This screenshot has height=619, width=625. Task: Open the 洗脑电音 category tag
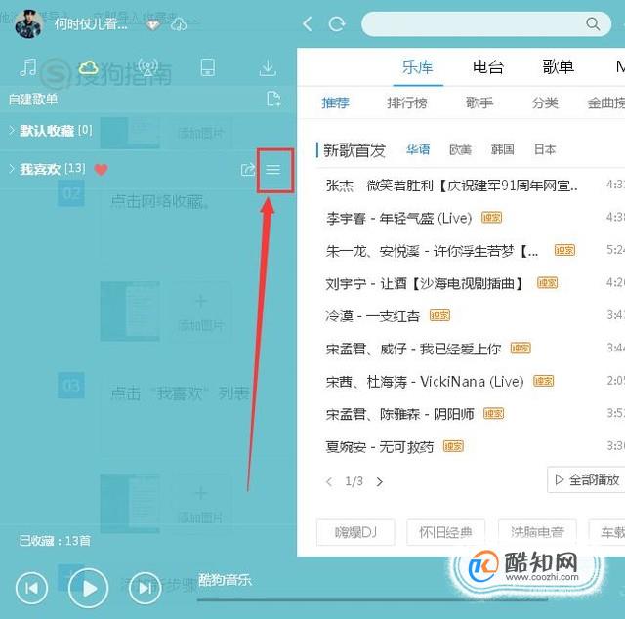(x=537, y=532)
